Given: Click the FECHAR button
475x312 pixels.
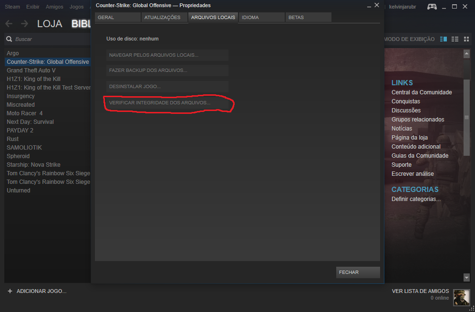Looking at the screenshot, I should pyautogui.click(x=358, y=272).
